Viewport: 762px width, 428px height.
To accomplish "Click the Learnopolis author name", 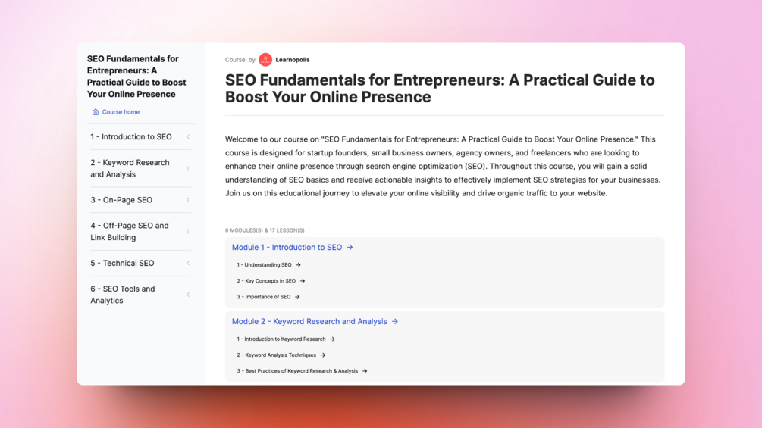I will pos(293,60).
